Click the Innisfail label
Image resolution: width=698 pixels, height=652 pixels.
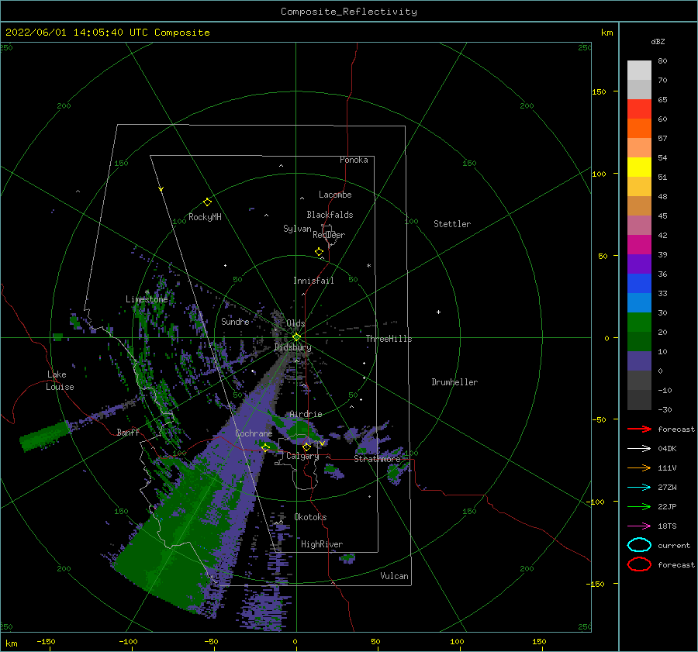pyautogui.click(x=313, y=281)
